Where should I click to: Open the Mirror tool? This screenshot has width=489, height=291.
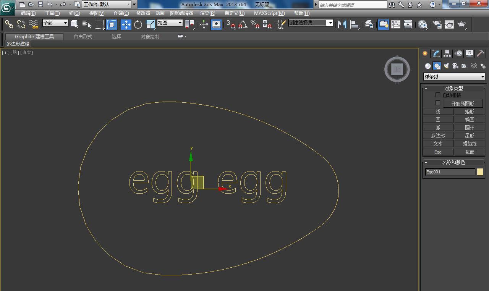(342, 24)
